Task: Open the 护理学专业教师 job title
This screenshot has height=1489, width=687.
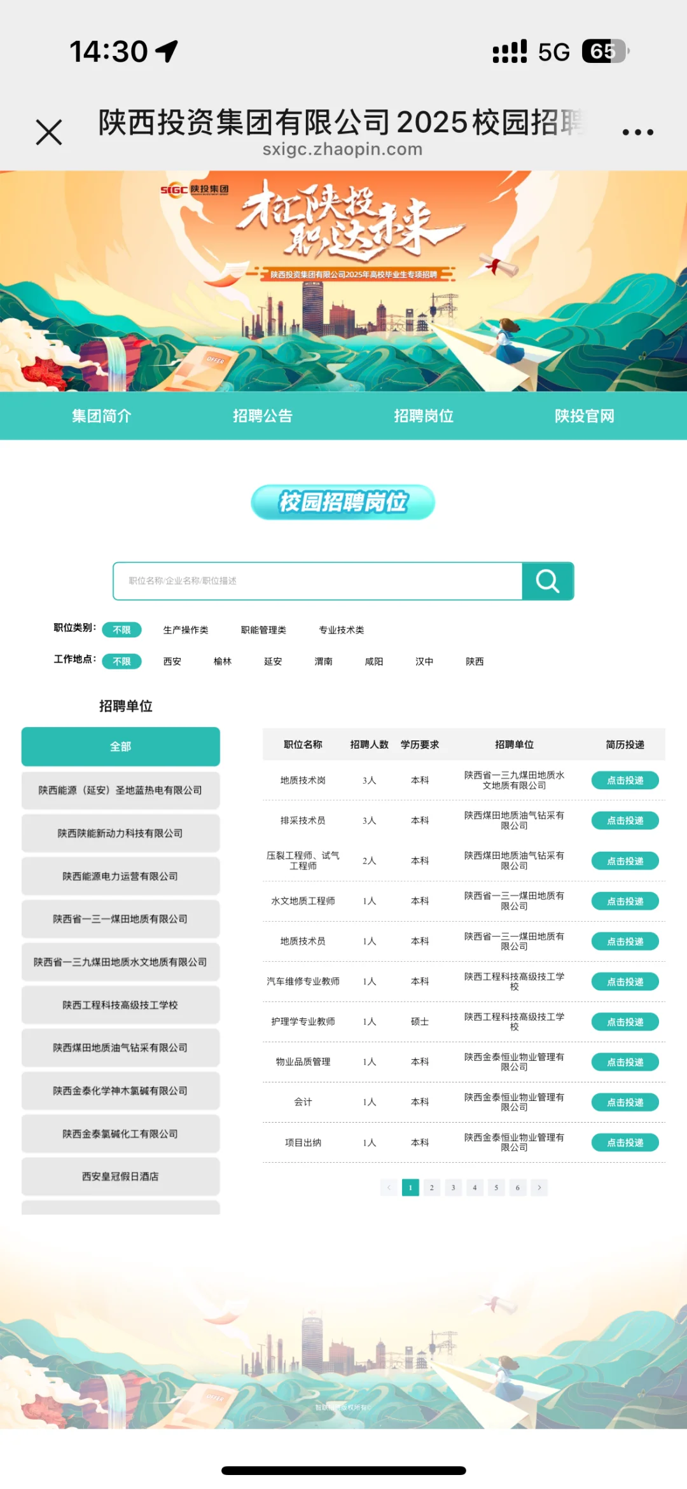Action: pos(303,1022)
